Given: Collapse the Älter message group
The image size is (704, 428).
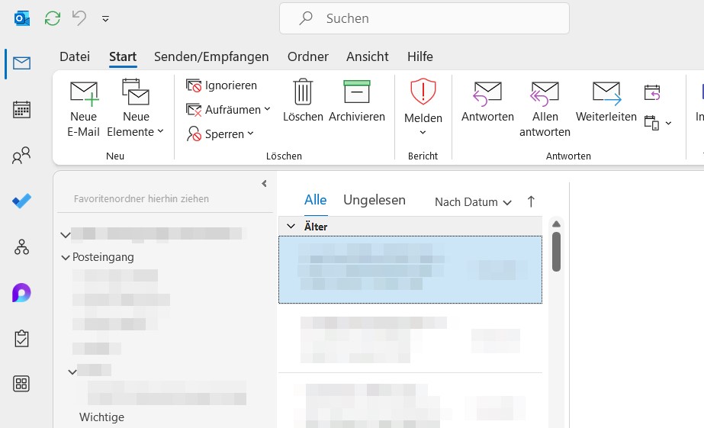Looking at the screenshot, I should 291,227.
